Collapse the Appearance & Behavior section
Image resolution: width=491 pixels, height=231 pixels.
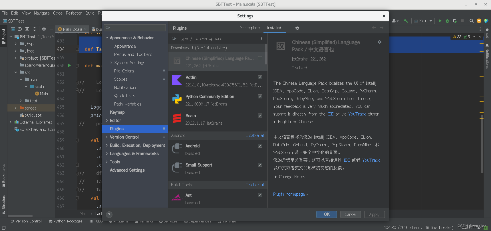pyautogui.click(x=107, y=38)
